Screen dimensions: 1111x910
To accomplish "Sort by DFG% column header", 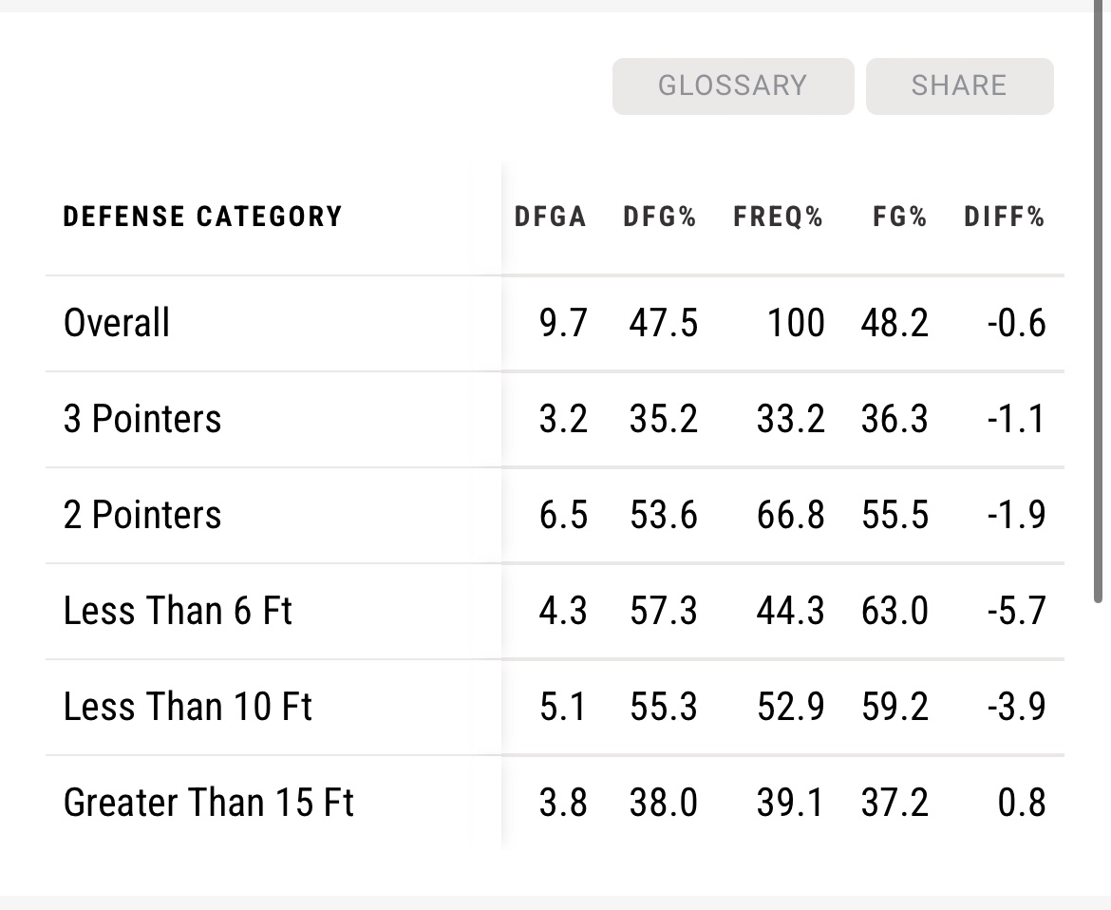I will [x=660, y=217].
